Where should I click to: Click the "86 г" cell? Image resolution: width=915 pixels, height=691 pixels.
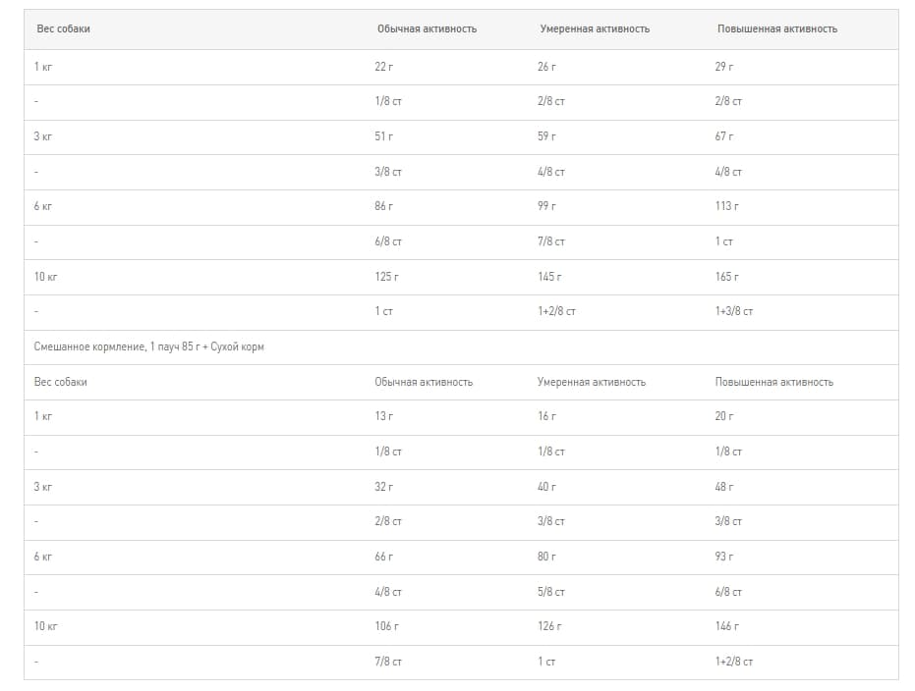[x=383, y=206]
